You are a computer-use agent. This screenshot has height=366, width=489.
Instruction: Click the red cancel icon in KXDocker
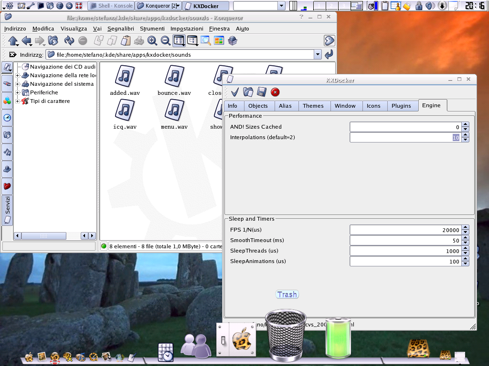pyautogui.click(x=275, y=92)
